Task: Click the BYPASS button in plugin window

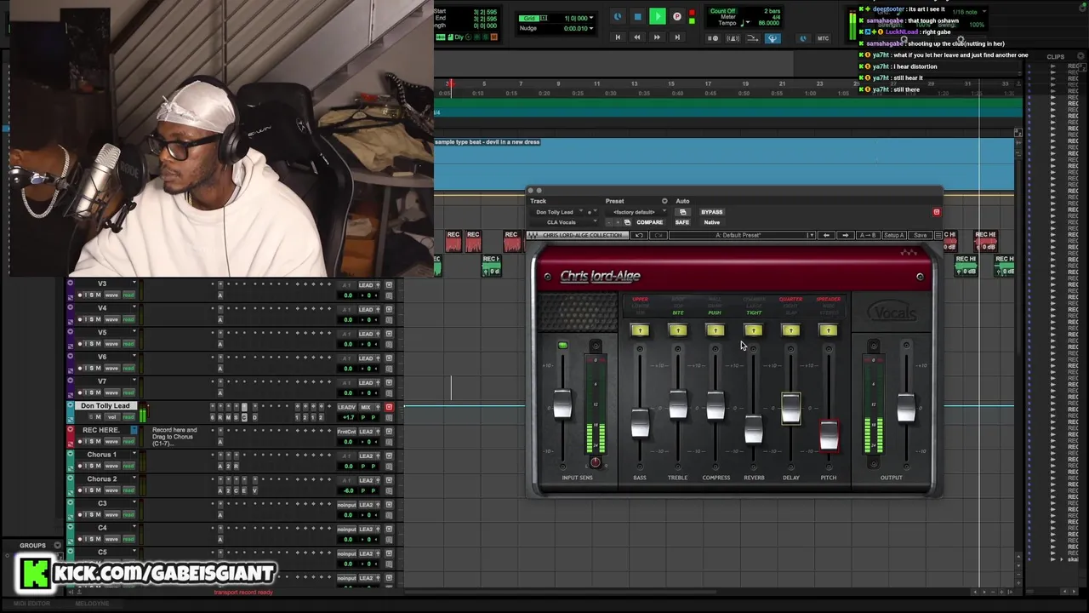Action: point(712,212)
